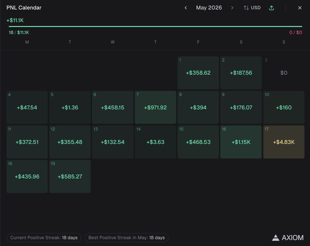
Task: Open the day with +$160
Action: click(284, 107)
